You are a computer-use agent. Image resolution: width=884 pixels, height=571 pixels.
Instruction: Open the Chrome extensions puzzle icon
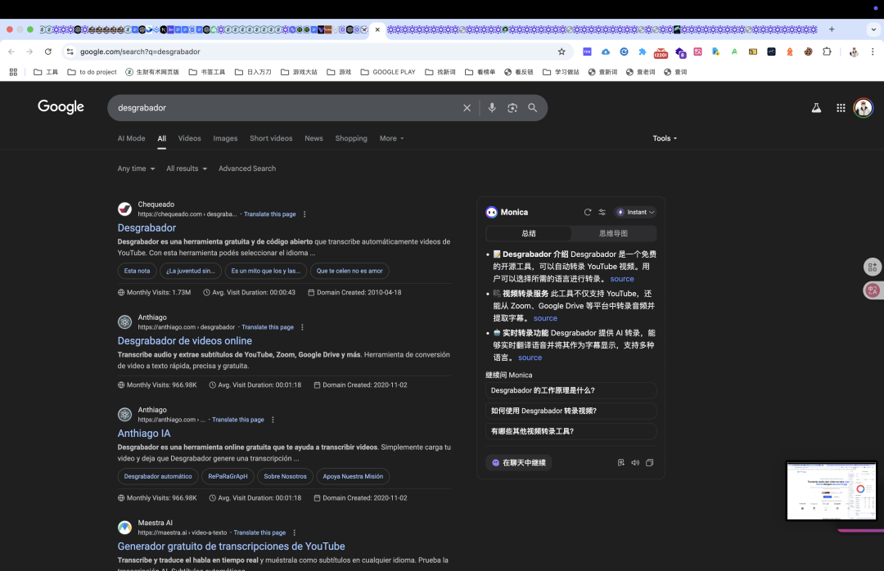pos(827,52)
